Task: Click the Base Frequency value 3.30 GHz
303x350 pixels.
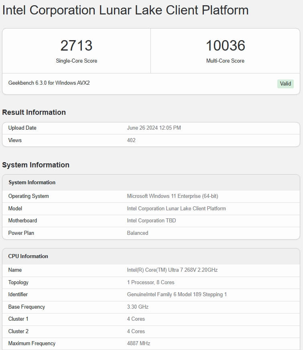Action: click(138, 307)
